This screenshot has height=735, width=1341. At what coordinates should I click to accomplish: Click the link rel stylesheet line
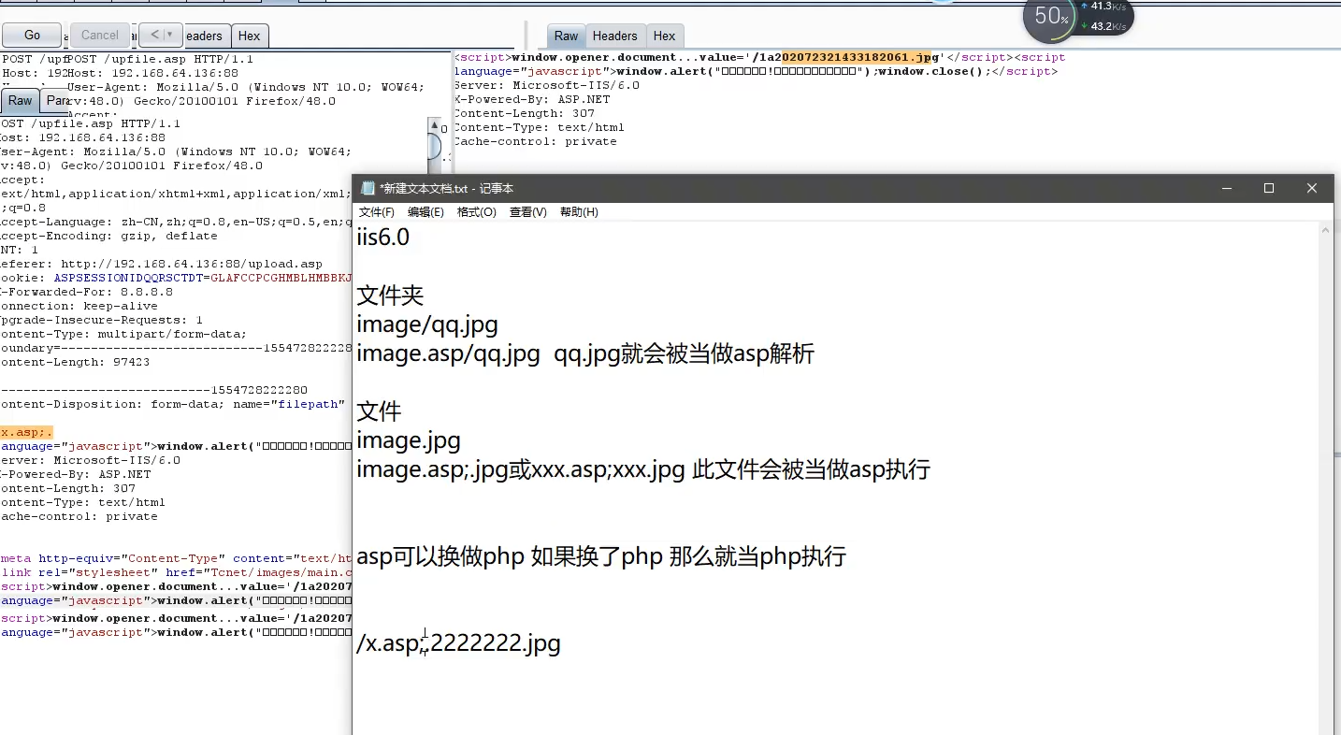tap(176, 572)
